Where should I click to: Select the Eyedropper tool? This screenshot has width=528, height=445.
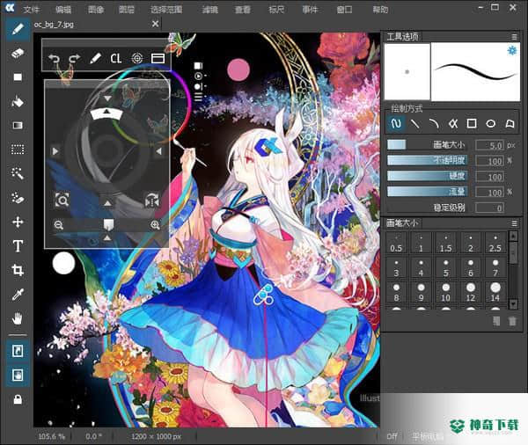pyautogui.click(x=18, y=295)
